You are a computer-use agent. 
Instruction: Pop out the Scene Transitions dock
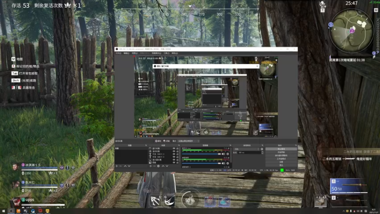click(263, 146)
